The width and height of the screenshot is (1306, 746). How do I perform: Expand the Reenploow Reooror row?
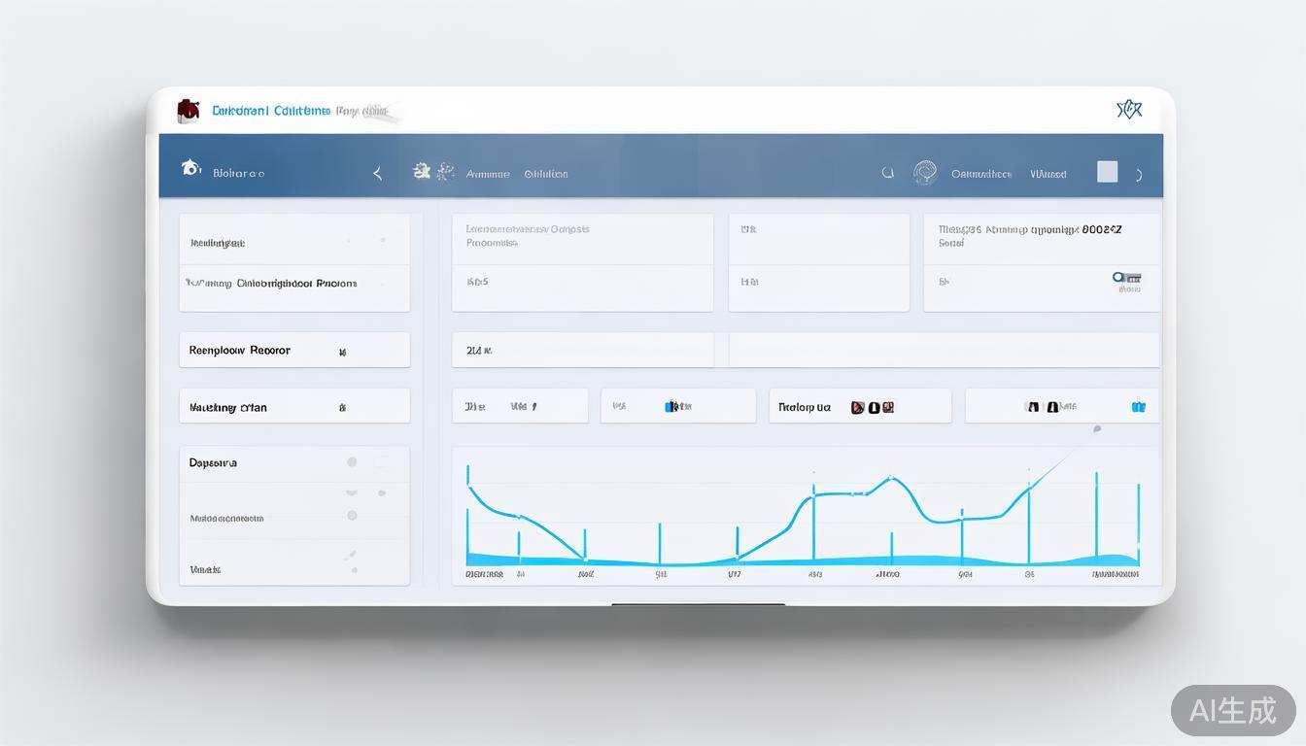pyautogui.click(x=342, y=352)
